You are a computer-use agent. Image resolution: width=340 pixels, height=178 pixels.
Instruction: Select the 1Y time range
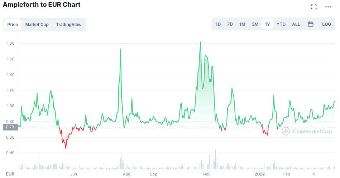pyautogui.click(x=267, y=24)
